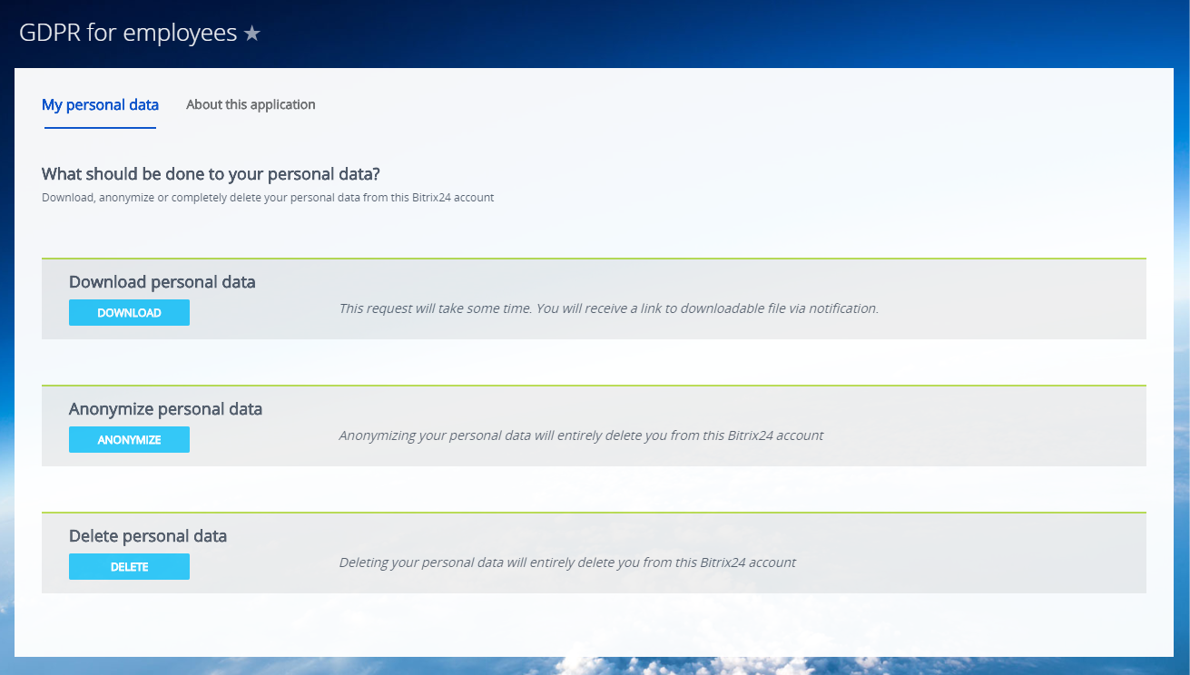1190x675 pixels.
Task: Click the Delete personal data heading
Action: [x=148, y=536]
